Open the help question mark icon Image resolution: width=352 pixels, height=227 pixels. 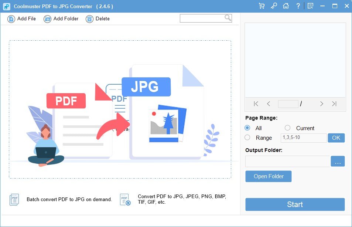tap(298, 6)
